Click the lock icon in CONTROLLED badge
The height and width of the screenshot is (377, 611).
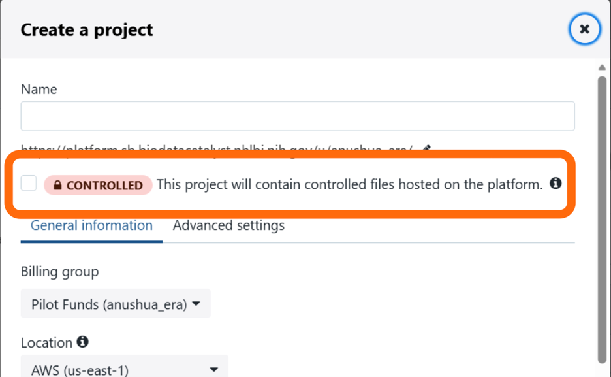coord(57,185)
